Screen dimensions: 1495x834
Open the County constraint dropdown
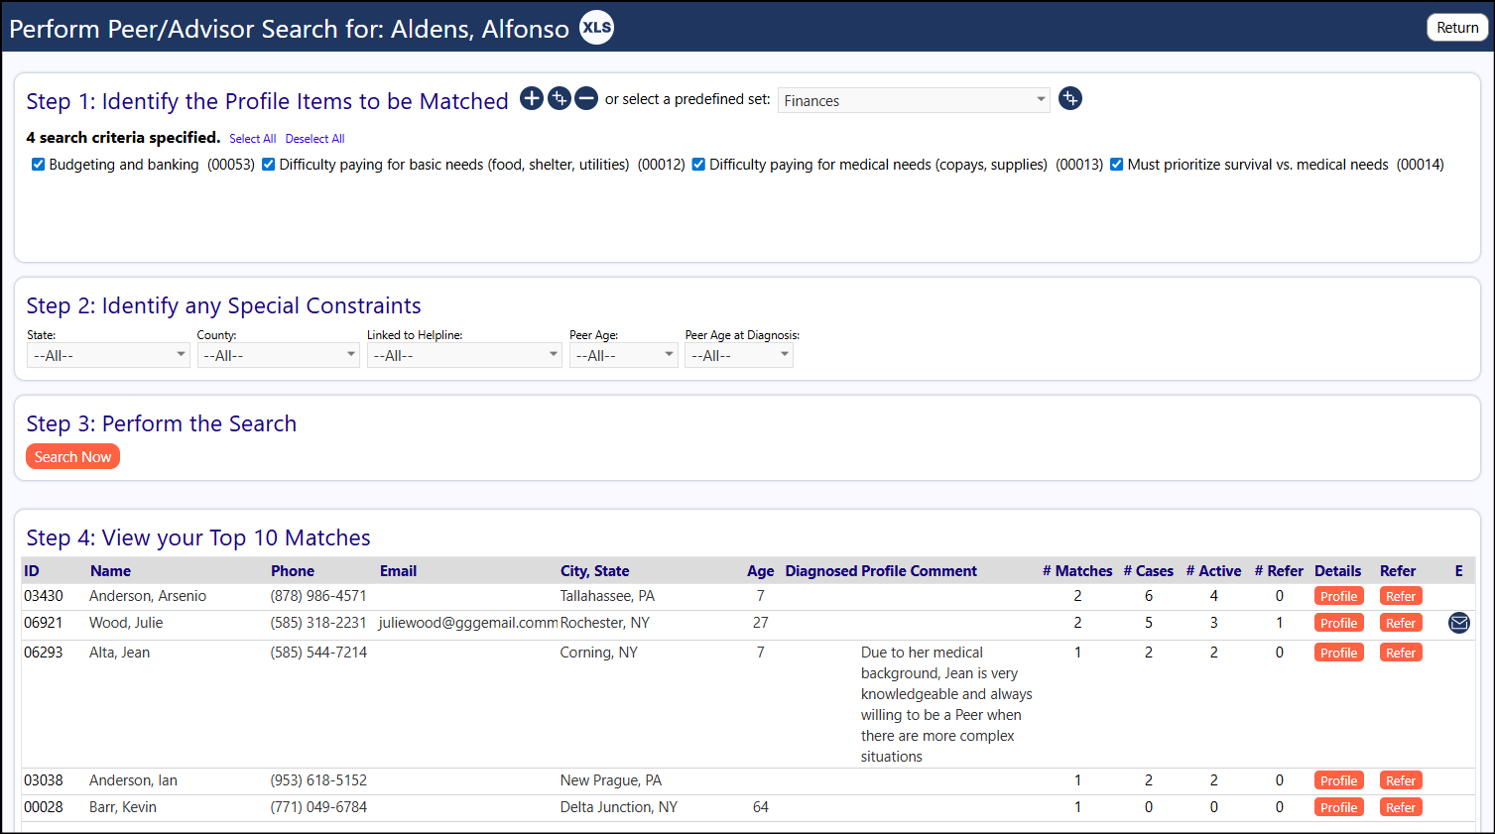pyautogui.click(x=279, y=355)
